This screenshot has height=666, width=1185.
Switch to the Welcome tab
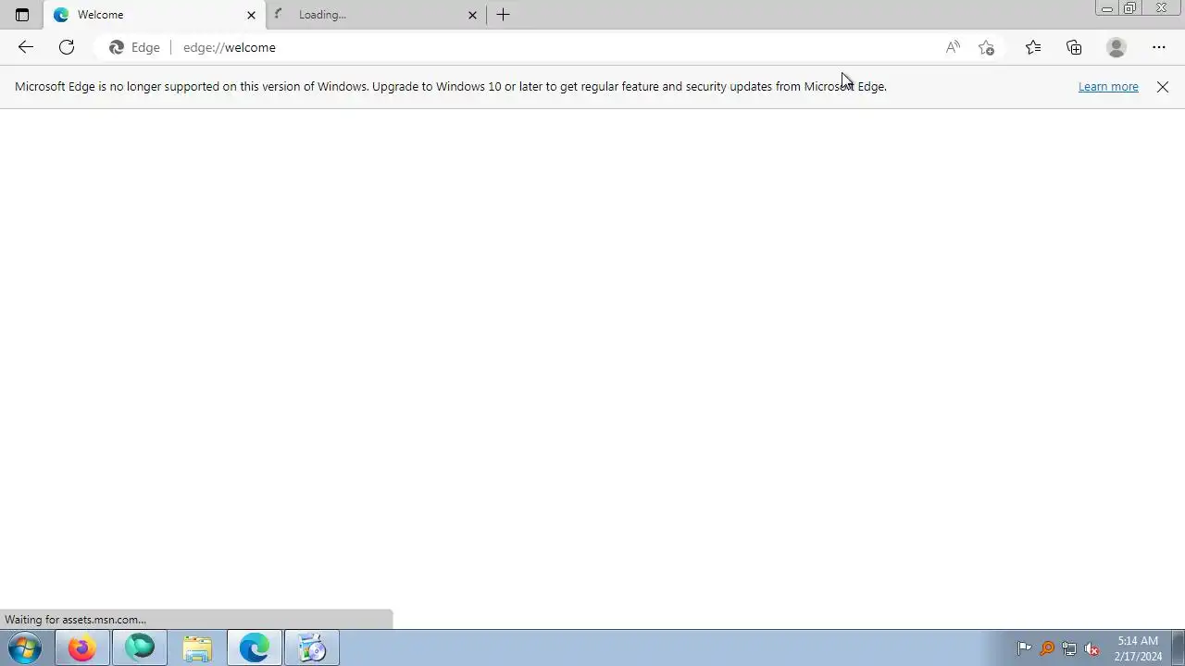(154, 15)
